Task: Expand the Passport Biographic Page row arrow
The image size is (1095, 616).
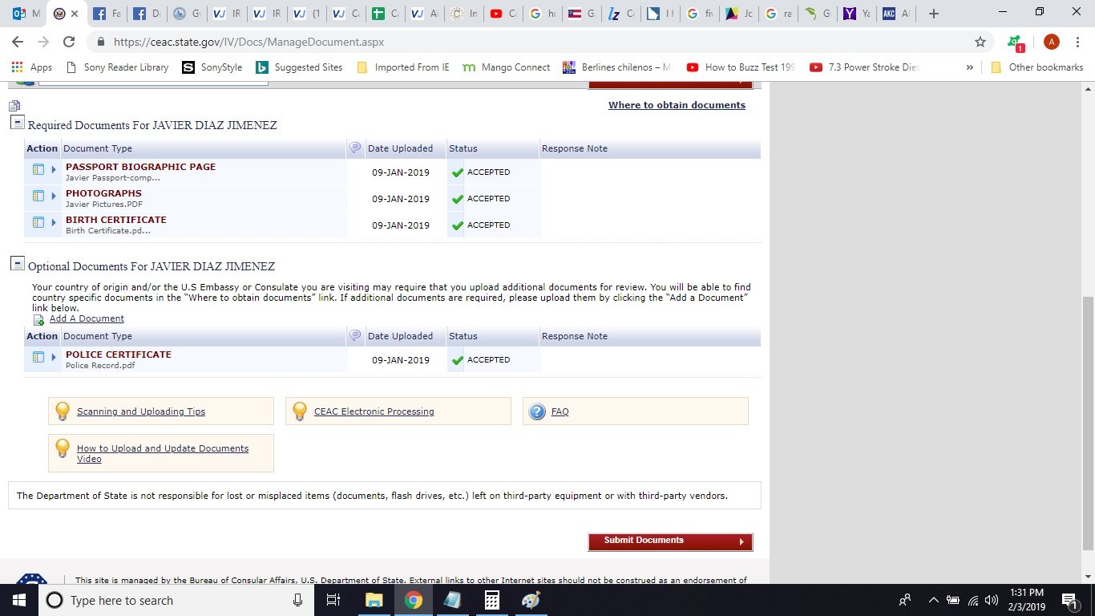Action: (55, 169)
